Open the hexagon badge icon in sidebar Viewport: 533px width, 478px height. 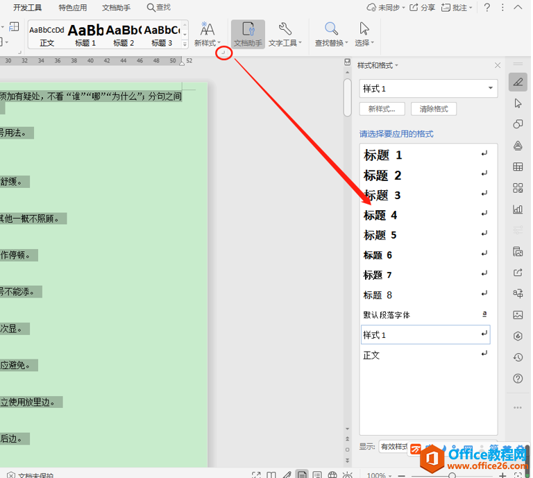518,336
